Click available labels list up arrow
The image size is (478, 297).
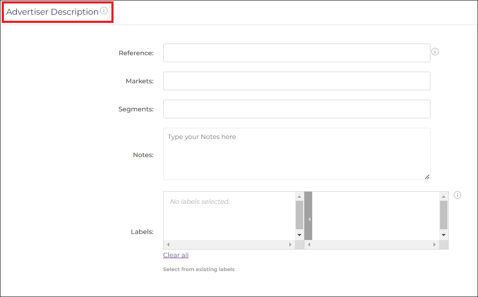coord(443,196)
